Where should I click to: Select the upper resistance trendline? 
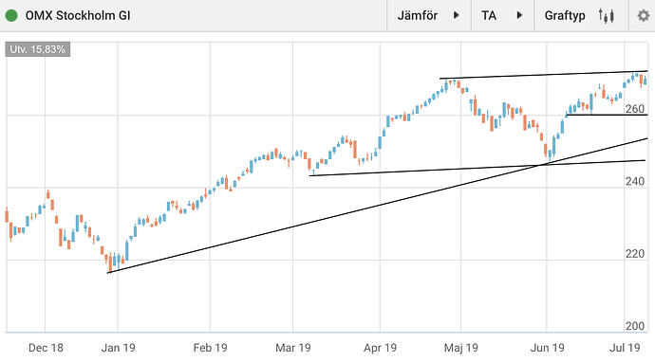point(543,75)
